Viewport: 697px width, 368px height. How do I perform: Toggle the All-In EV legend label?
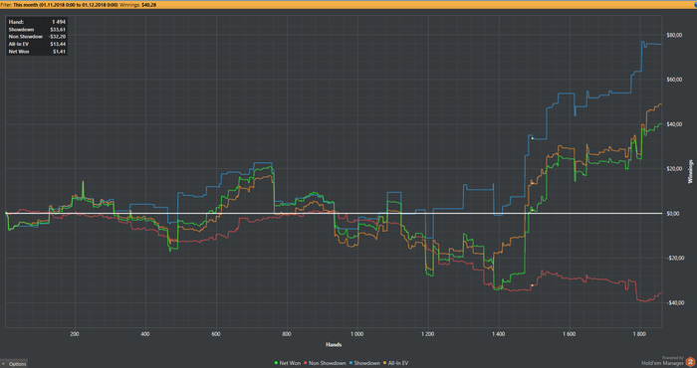pos(398,363)
